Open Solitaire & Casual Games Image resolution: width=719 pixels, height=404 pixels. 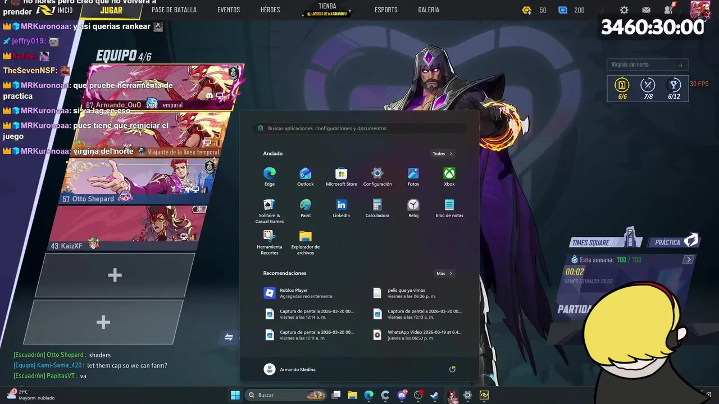tap(270, 210)
